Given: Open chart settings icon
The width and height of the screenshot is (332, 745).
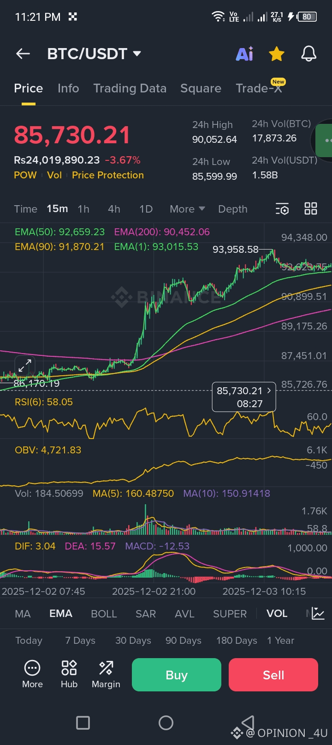Looking at the screenshot, I should point(282,209).
